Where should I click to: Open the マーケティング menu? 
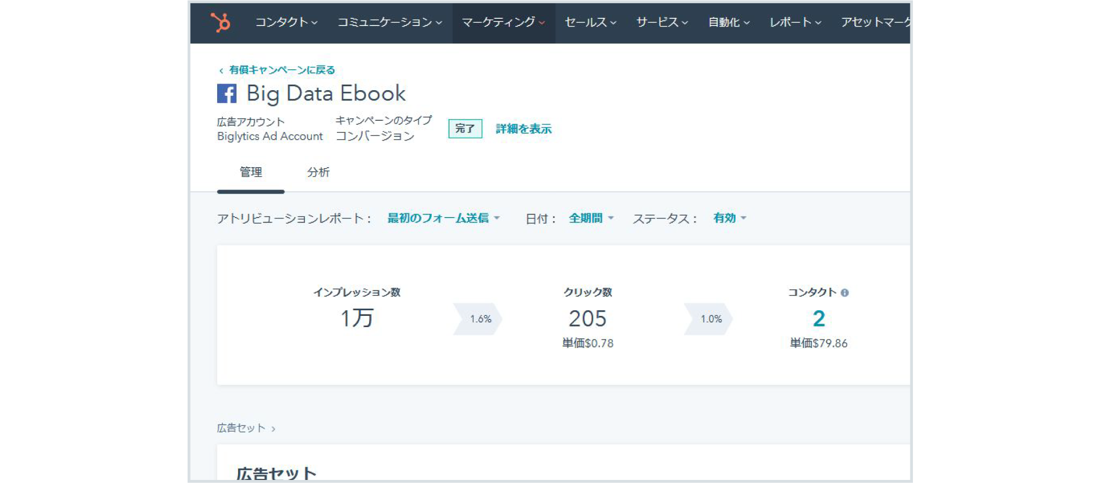point(503,22)
